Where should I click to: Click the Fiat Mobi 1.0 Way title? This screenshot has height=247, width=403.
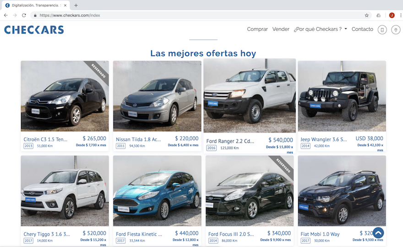pos(320,234)
